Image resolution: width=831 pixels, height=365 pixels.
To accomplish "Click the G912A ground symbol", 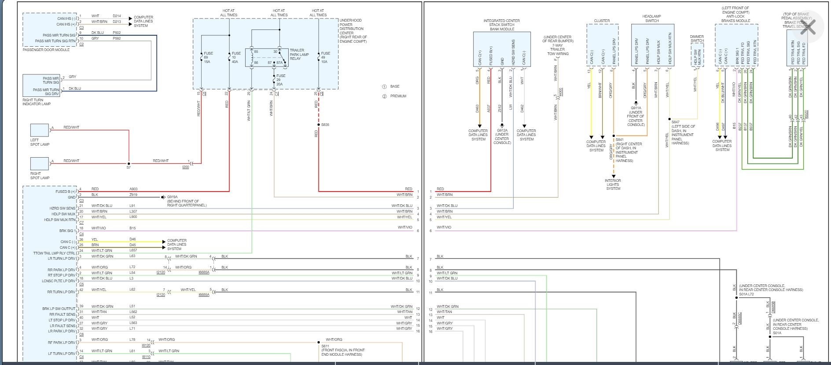I will coord(502,125).
